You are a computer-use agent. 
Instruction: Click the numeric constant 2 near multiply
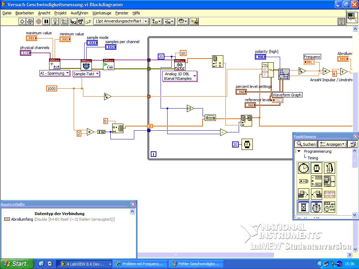coord(79,133)
